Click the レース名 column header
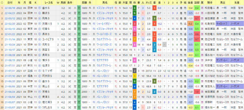Image resolution: width=244 pixels, height=110 pixels. pyautogui.click(x=49, y=3)
